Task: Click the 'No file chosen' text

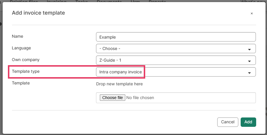Action: pyautogui.click(x=140, y=98)
